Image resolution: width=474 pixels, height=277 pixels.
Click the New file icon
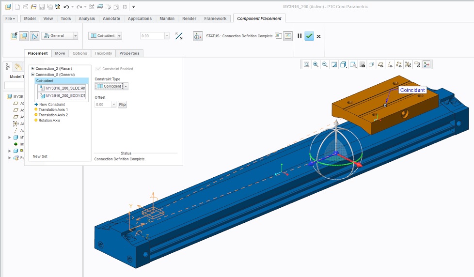17,7
